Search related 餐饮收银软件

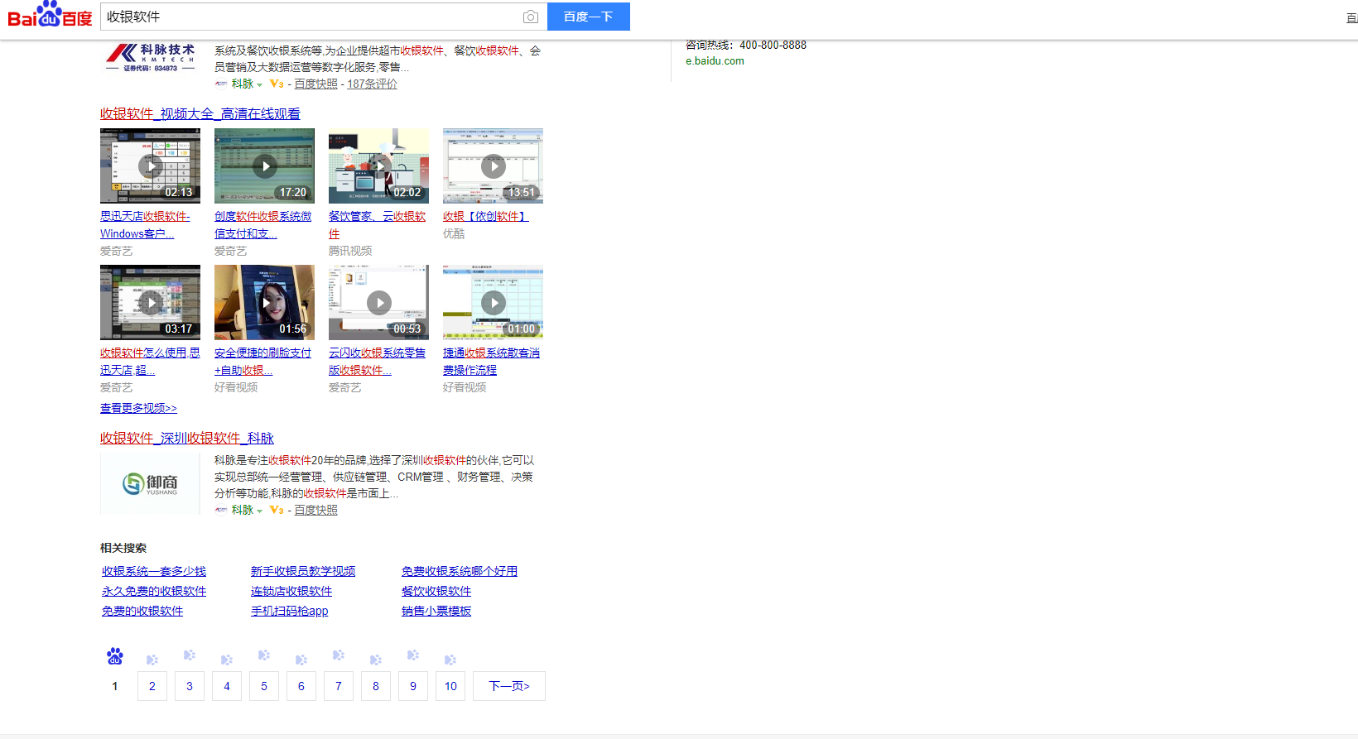[436, 591]
